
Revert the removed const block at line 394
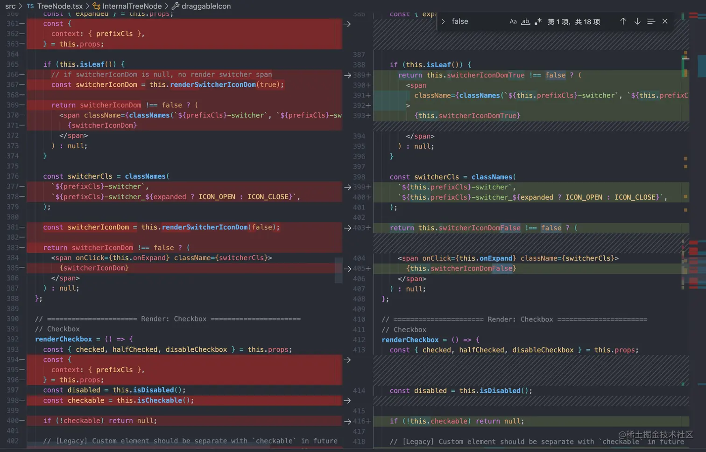[x=347, y=360]
